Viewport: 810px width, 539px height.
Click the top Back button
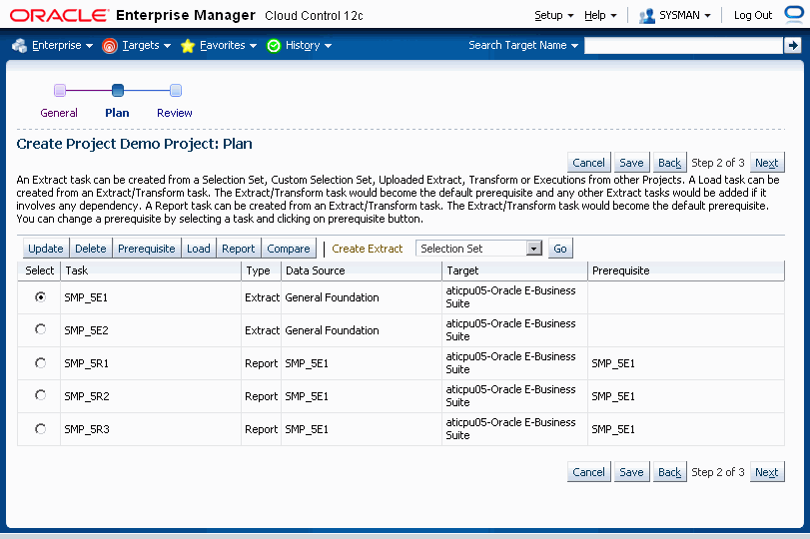click(x=669, y=163)
